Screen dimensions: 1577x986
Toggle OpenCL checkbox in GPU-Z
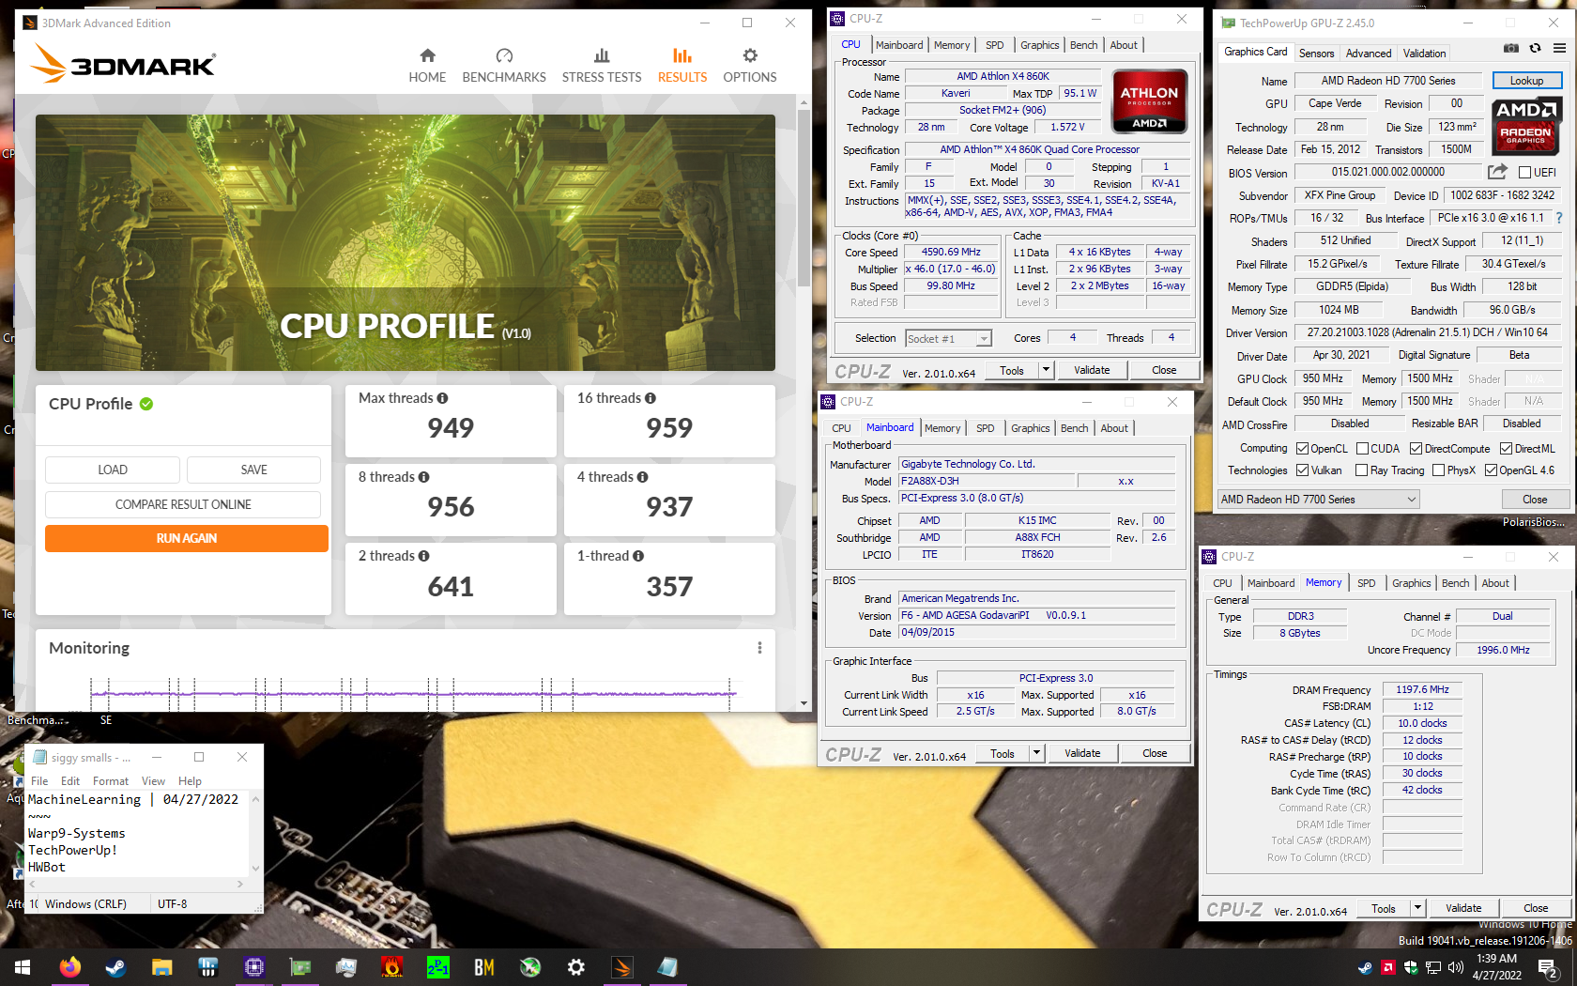point(1302,449)
